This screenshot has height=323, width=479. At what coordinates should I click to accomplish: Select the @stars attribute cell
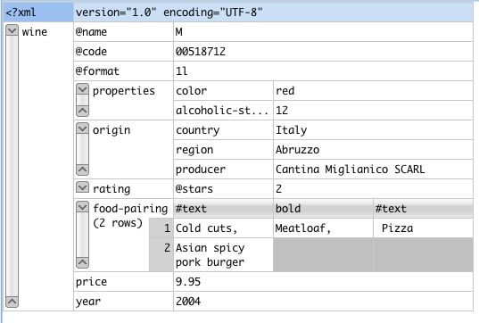click(223, 189)
